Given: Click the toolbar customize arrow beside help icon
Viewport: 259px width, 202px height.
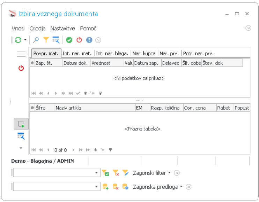Looking at the screenshot, I should pos(98,40).
